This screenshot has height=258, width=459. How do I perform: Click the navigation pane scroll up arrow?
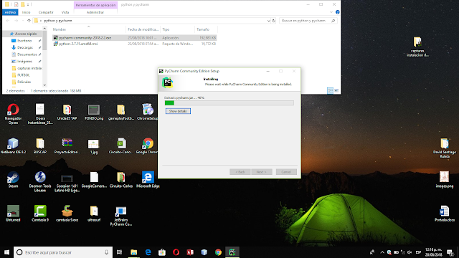click(44, 29)
